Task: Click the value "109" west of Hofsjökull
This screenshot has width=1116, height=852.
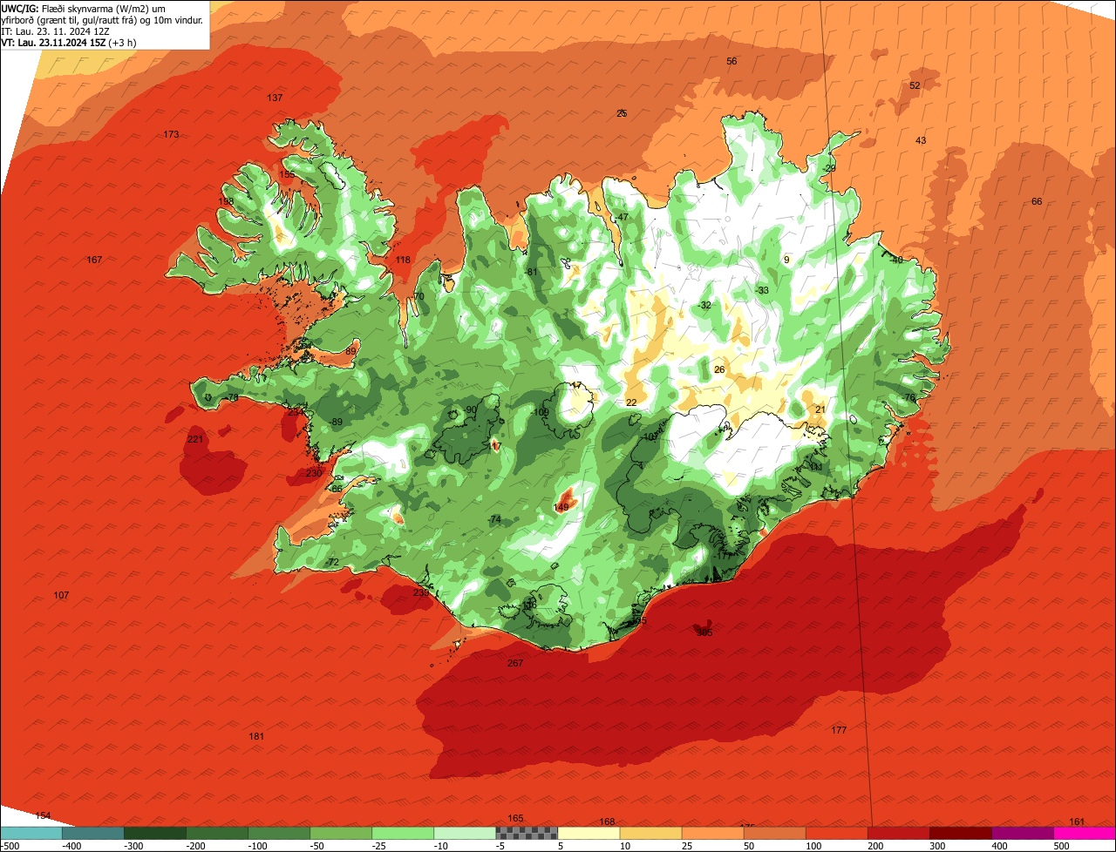Action: (x=541, y=412)
